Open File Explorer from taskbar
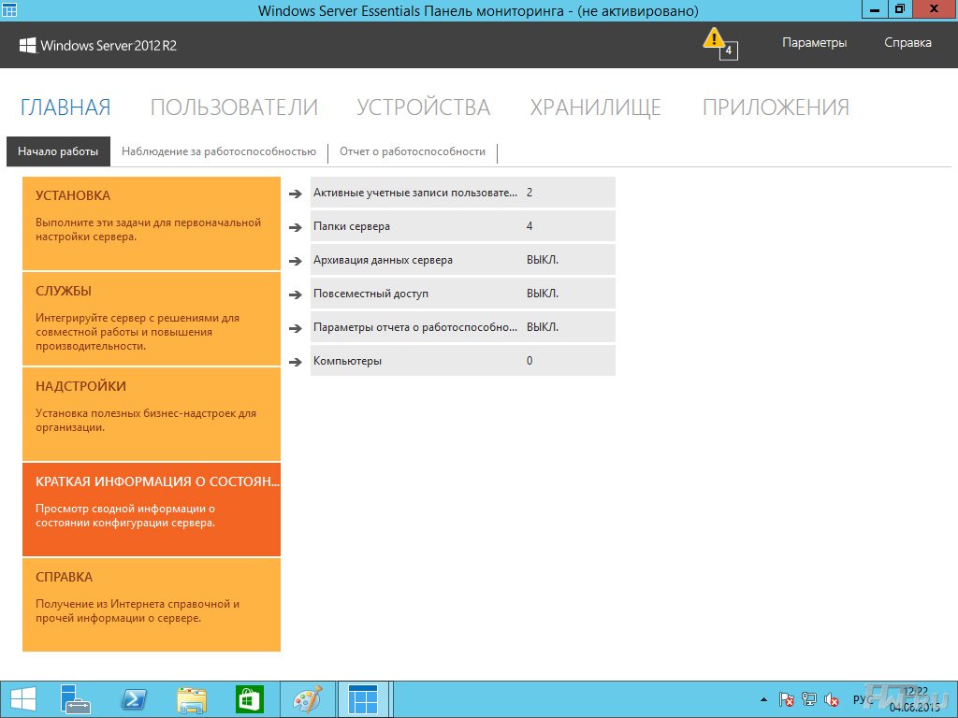The width and height of the screenshot is (958, 718). tap(191, 699)
